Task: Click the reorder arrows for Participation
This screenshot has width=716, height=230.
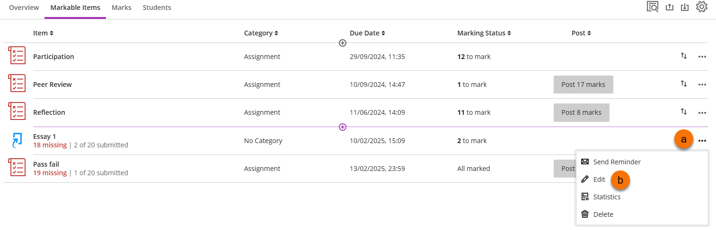Action: coord(683,56)
